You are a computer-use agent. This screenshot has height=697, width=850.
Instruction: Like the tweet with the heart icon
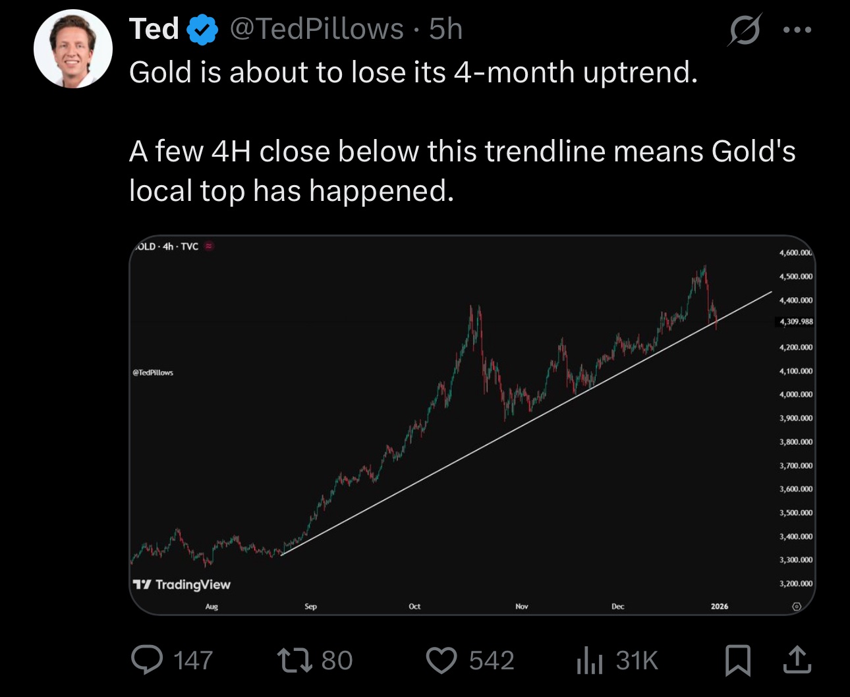tap(441, 660)
